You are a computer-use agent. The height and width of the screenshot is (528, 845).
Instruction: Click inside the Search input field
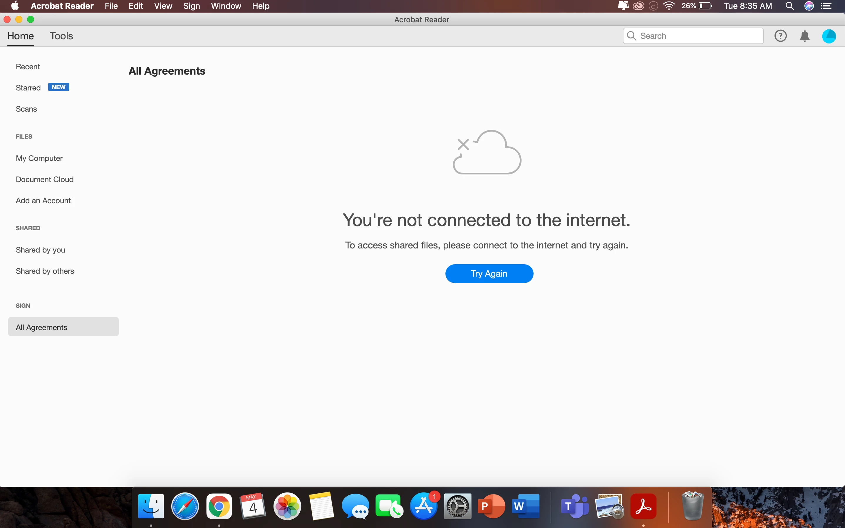pos(699,36)
